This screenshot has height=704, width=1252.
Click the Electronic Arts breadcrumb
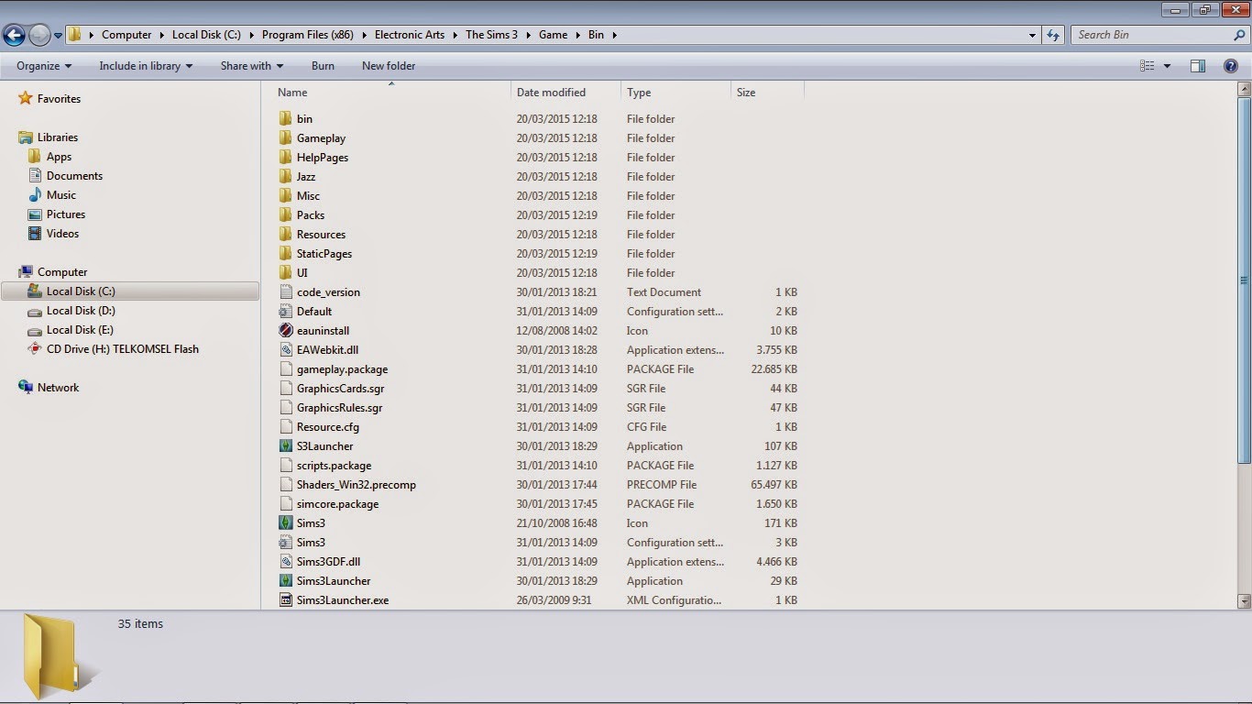[x=410, y=35]
